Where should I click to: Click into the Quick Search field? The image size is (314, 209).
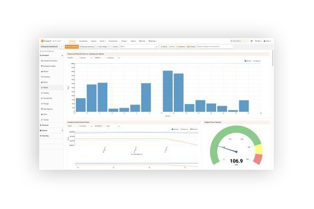click(239, 41)
